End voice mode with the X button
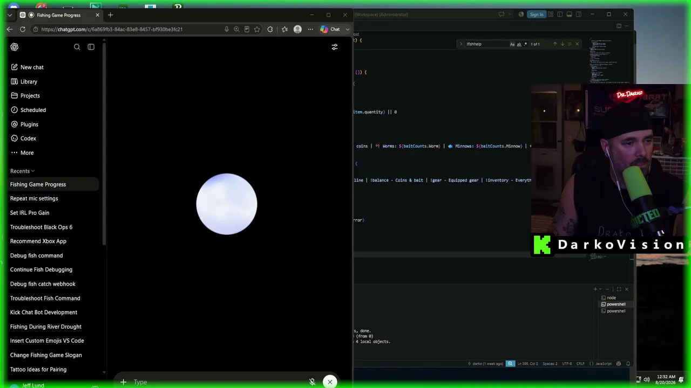 click(x=330, y=382)
